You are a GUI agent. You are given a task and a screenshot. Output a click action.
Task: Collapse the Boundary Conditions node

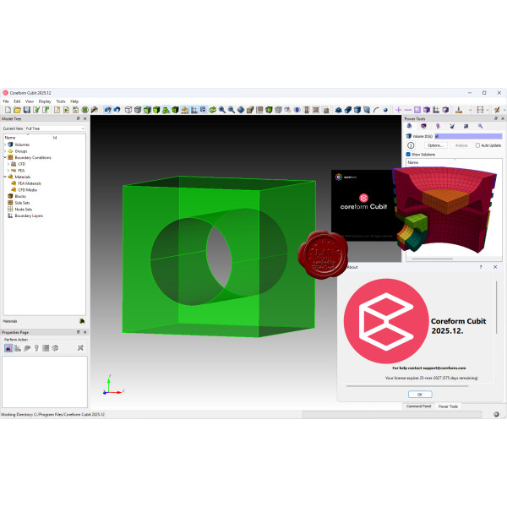tap(5, 157)
